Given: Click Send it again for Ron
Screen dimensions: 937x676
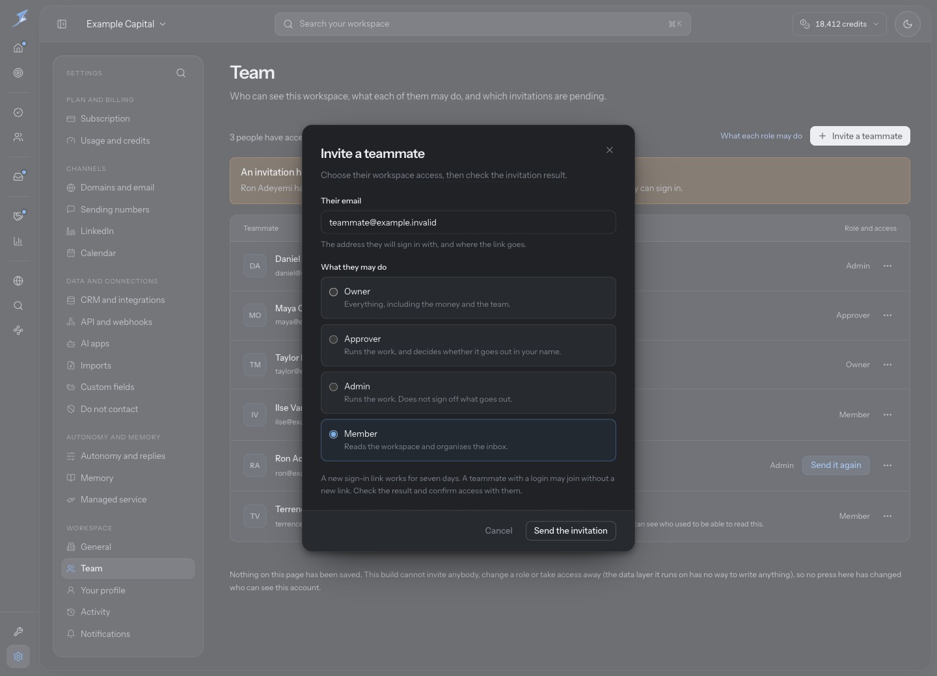Looking at the screenshot, I should (x=836, y=465).
